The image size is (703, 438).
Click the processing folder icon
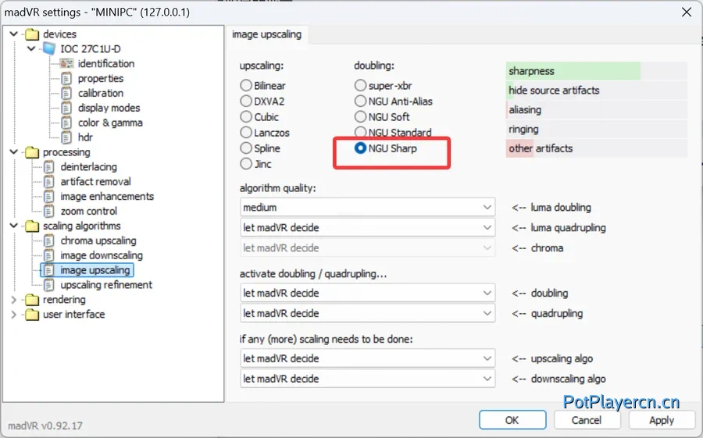tap(32, 152)
